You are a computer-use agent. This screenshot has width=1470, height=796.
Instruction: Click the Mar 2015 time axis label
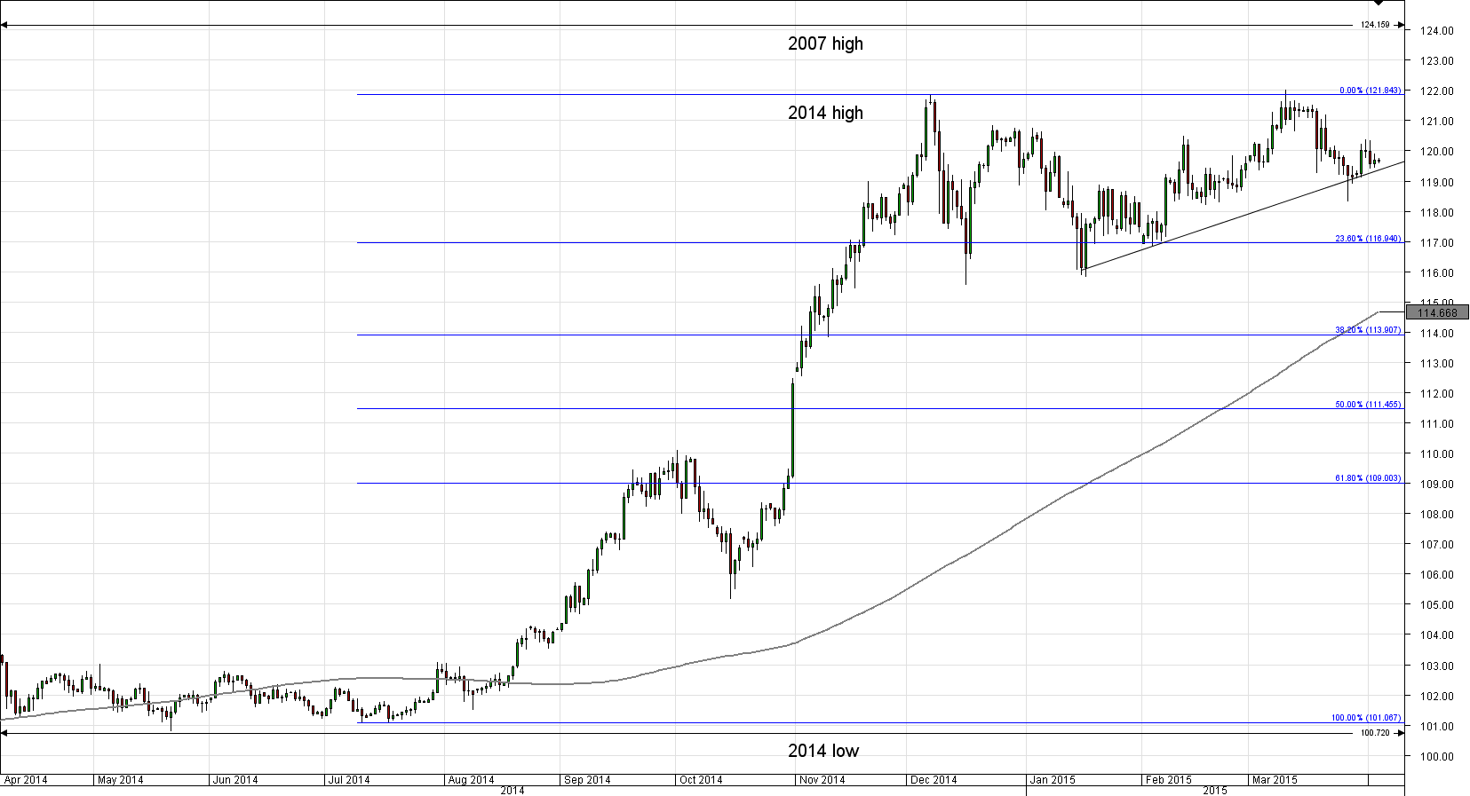pos(1275,780)
